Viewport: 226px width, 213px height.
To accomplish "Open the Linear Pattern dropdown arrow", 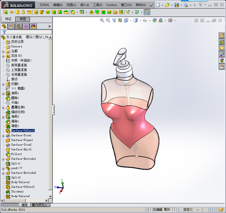I will coord(86,12).
